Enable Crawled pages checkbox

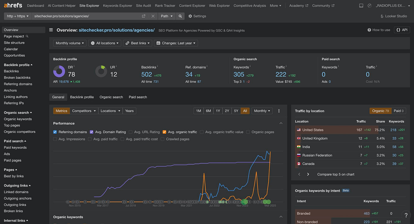[x=163, y=139]
